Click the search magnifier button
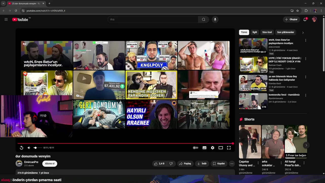325x183 pixels. tap(204, 19)
